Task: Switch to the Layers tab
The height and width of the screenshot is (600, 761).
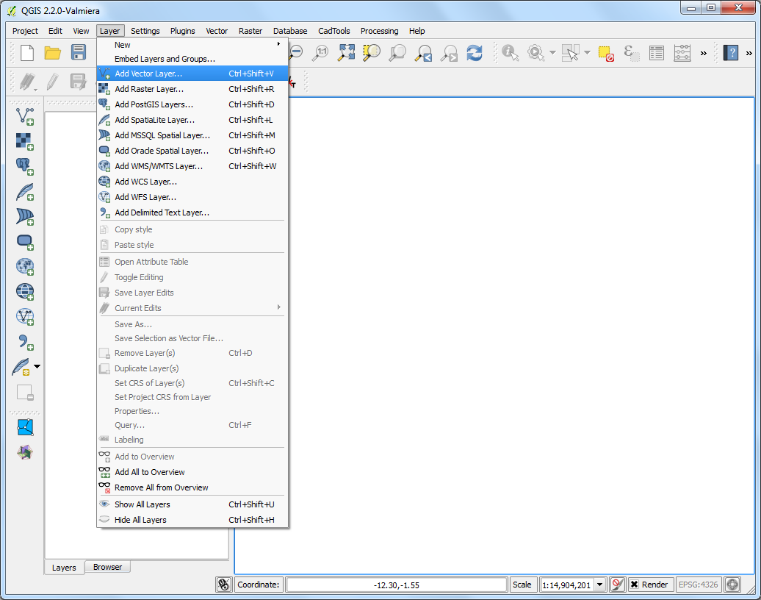Action: tap(64, 568)
